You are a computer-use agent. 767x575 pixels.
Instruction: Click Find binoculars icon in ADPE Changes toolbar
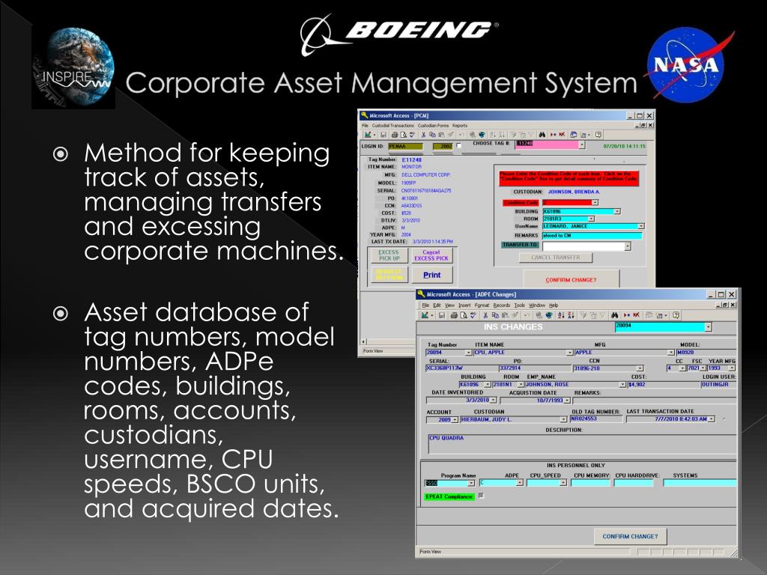point(614,315)
